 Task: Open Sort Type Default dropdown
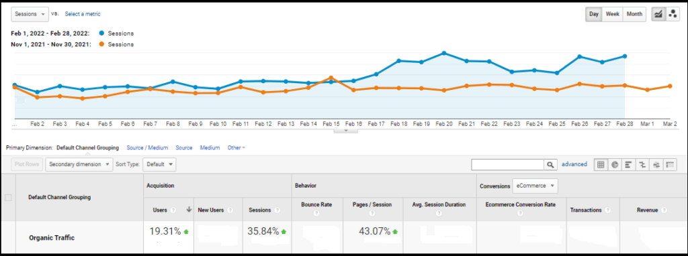click(159, 165)
